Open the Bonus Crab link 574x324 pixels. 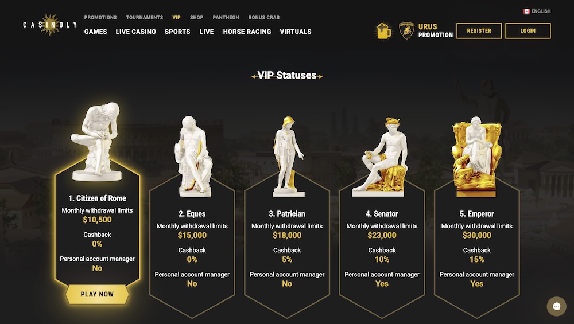[264, 18]
